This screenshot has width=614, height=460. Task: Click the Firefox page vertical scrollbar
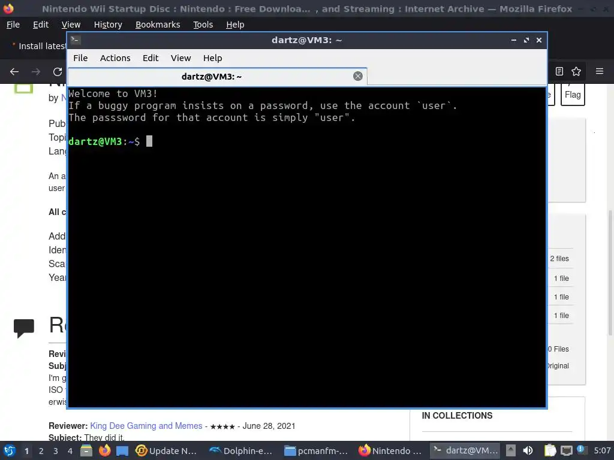coord(610,273)
